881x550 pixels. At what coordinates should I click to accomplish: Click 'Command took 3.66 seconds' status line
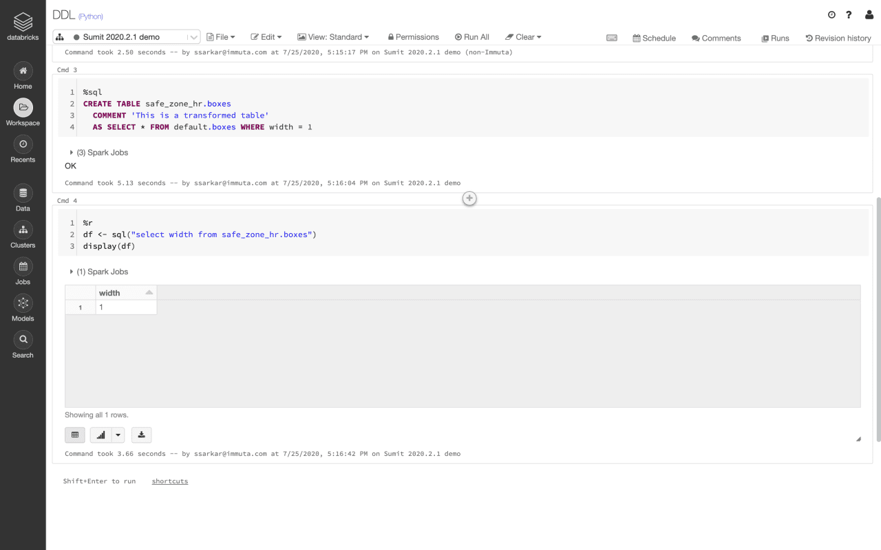(262, 454)
